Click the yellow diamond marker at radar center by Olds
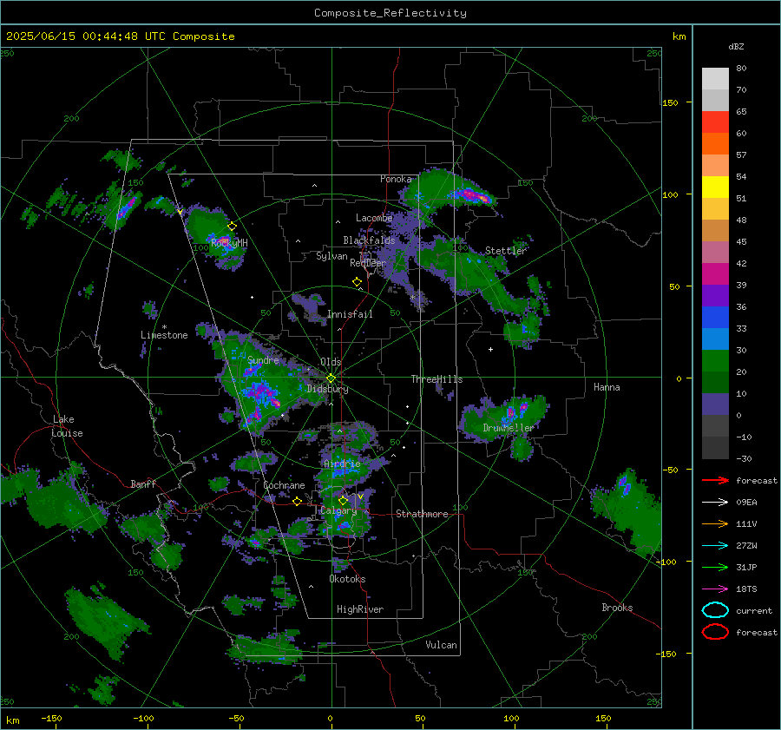This screenshot has width=781, height=730. click(x=331, y=378)
